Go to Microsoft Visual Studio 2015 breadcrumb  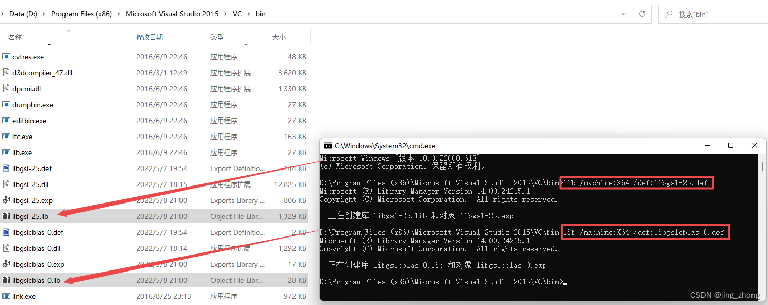coord(172,14)
